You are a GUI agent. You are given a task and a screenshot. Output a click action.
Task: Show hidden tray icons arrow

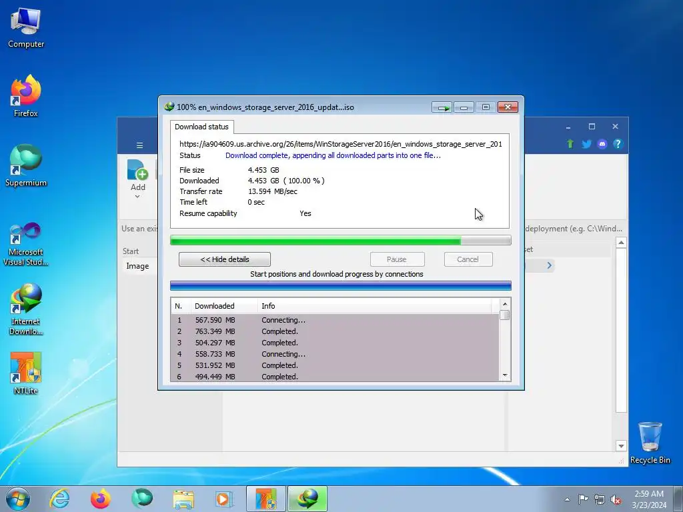click(567, 499)
